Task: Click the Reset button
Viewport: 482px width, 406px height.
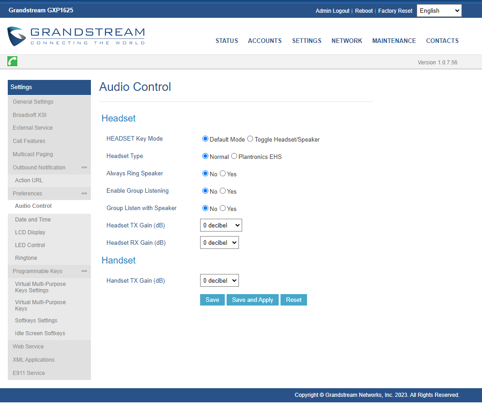Action: (293, 300)
